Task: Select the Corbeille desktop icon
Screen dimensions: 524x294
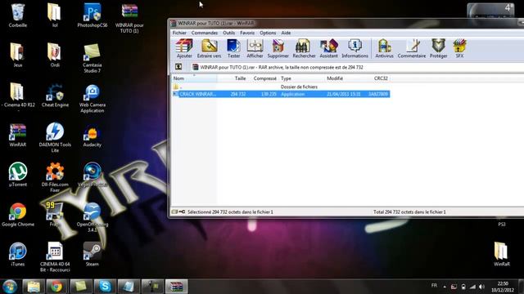Action: [x=18, y=16]
